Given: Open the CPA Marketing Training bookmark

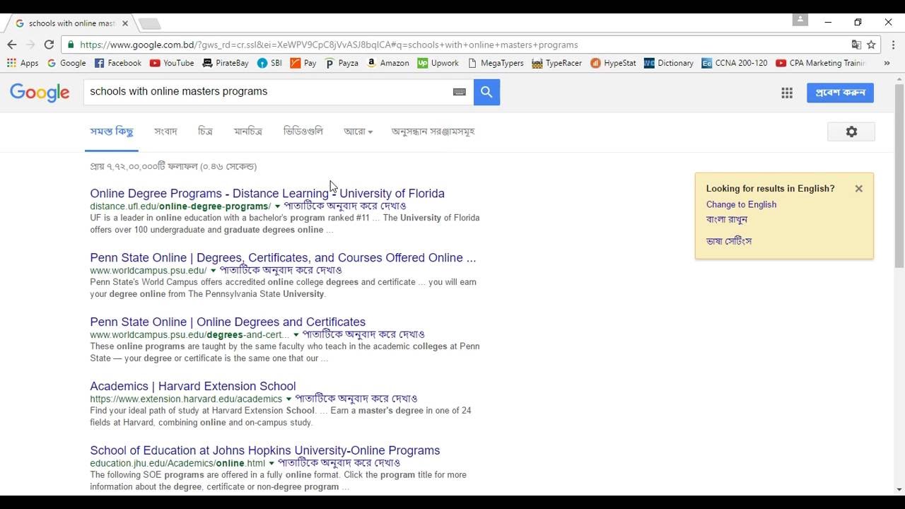Looking at the screenshot, I should point(820,63).
